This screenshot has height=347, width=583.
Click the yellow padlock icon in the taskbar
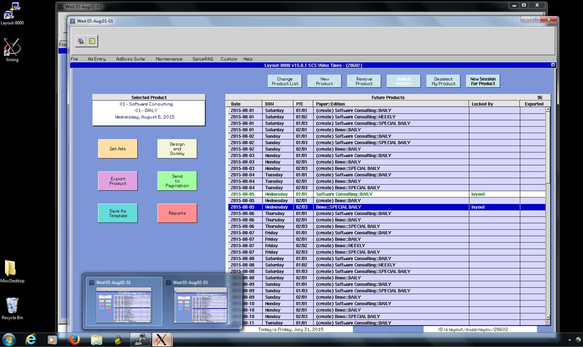pos(118,339)
